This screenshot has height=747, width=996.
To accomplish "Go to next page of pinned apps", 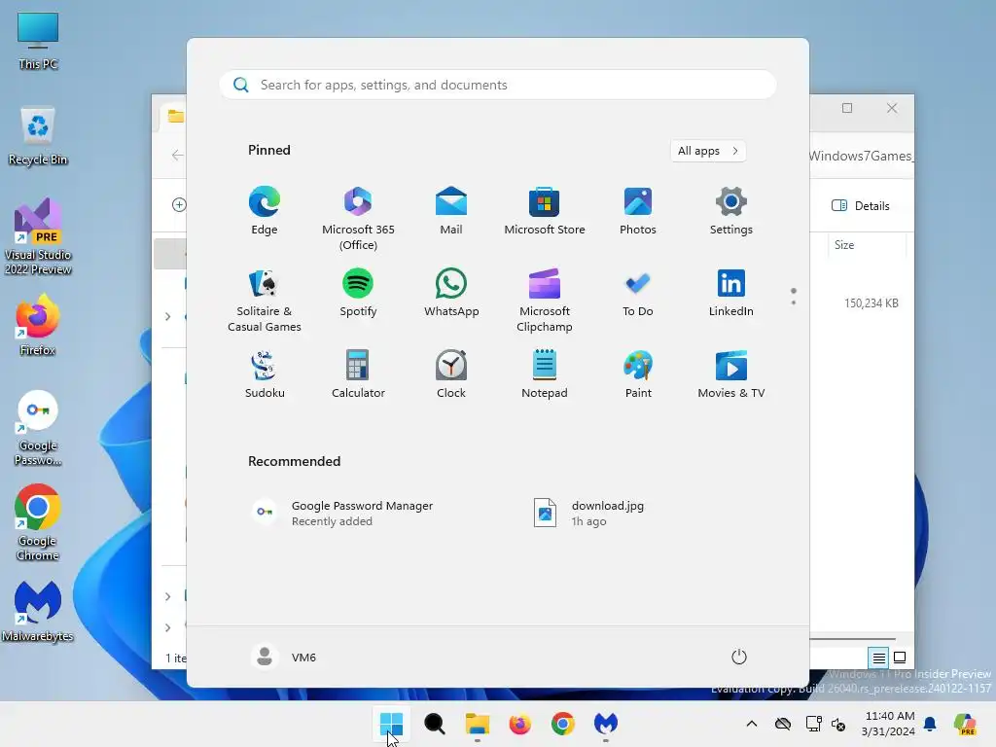I will point(794,302).
